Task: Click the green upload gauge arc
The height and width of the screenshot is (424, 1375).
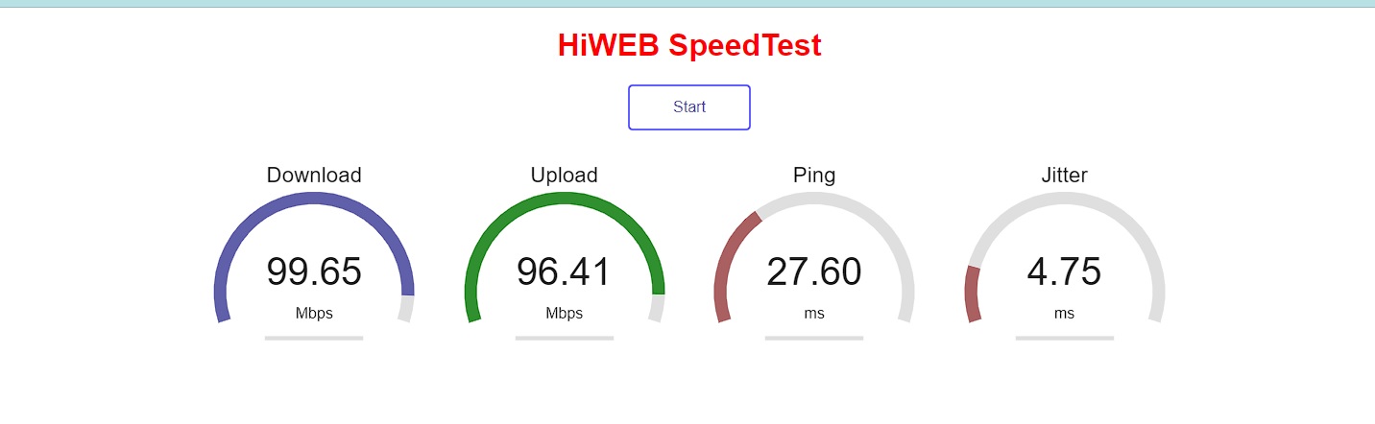Action: tap(565, 198)
